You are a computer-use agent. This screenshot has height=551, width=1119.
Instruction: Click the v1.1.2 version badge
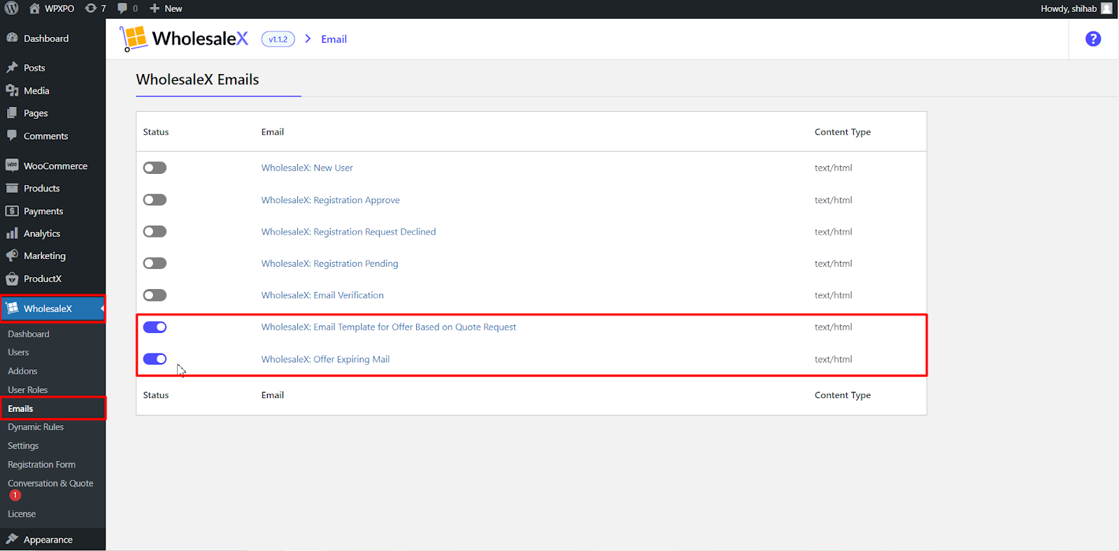click(x=278, y=39)
